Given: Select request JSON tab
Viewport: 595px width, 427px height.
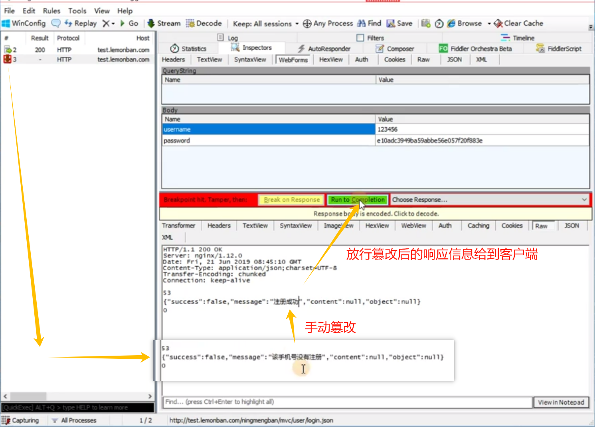Looking at the screenshot, I should [454, 59].
